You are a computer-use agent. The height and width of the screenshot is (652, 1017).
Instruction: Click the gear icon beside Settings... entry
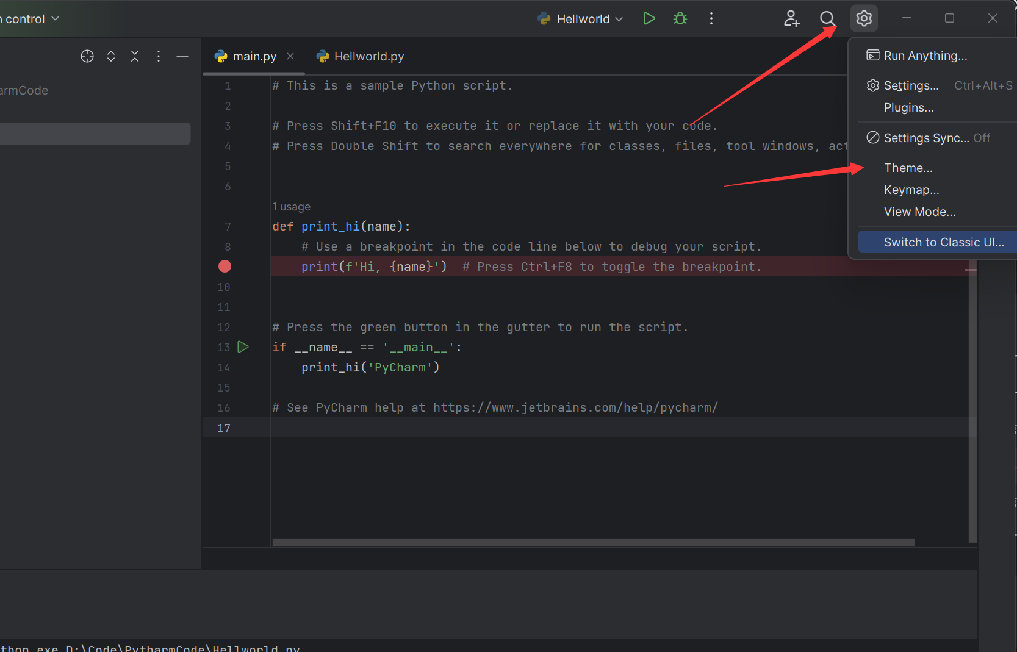873,85
